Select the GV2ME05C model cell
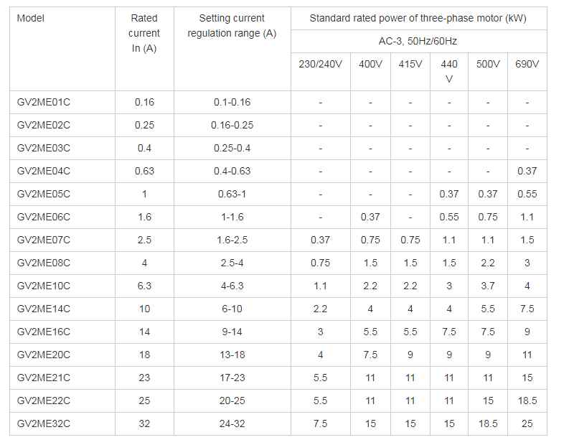The width and height of the screenshot is (574, 440). tap(44, 194)
